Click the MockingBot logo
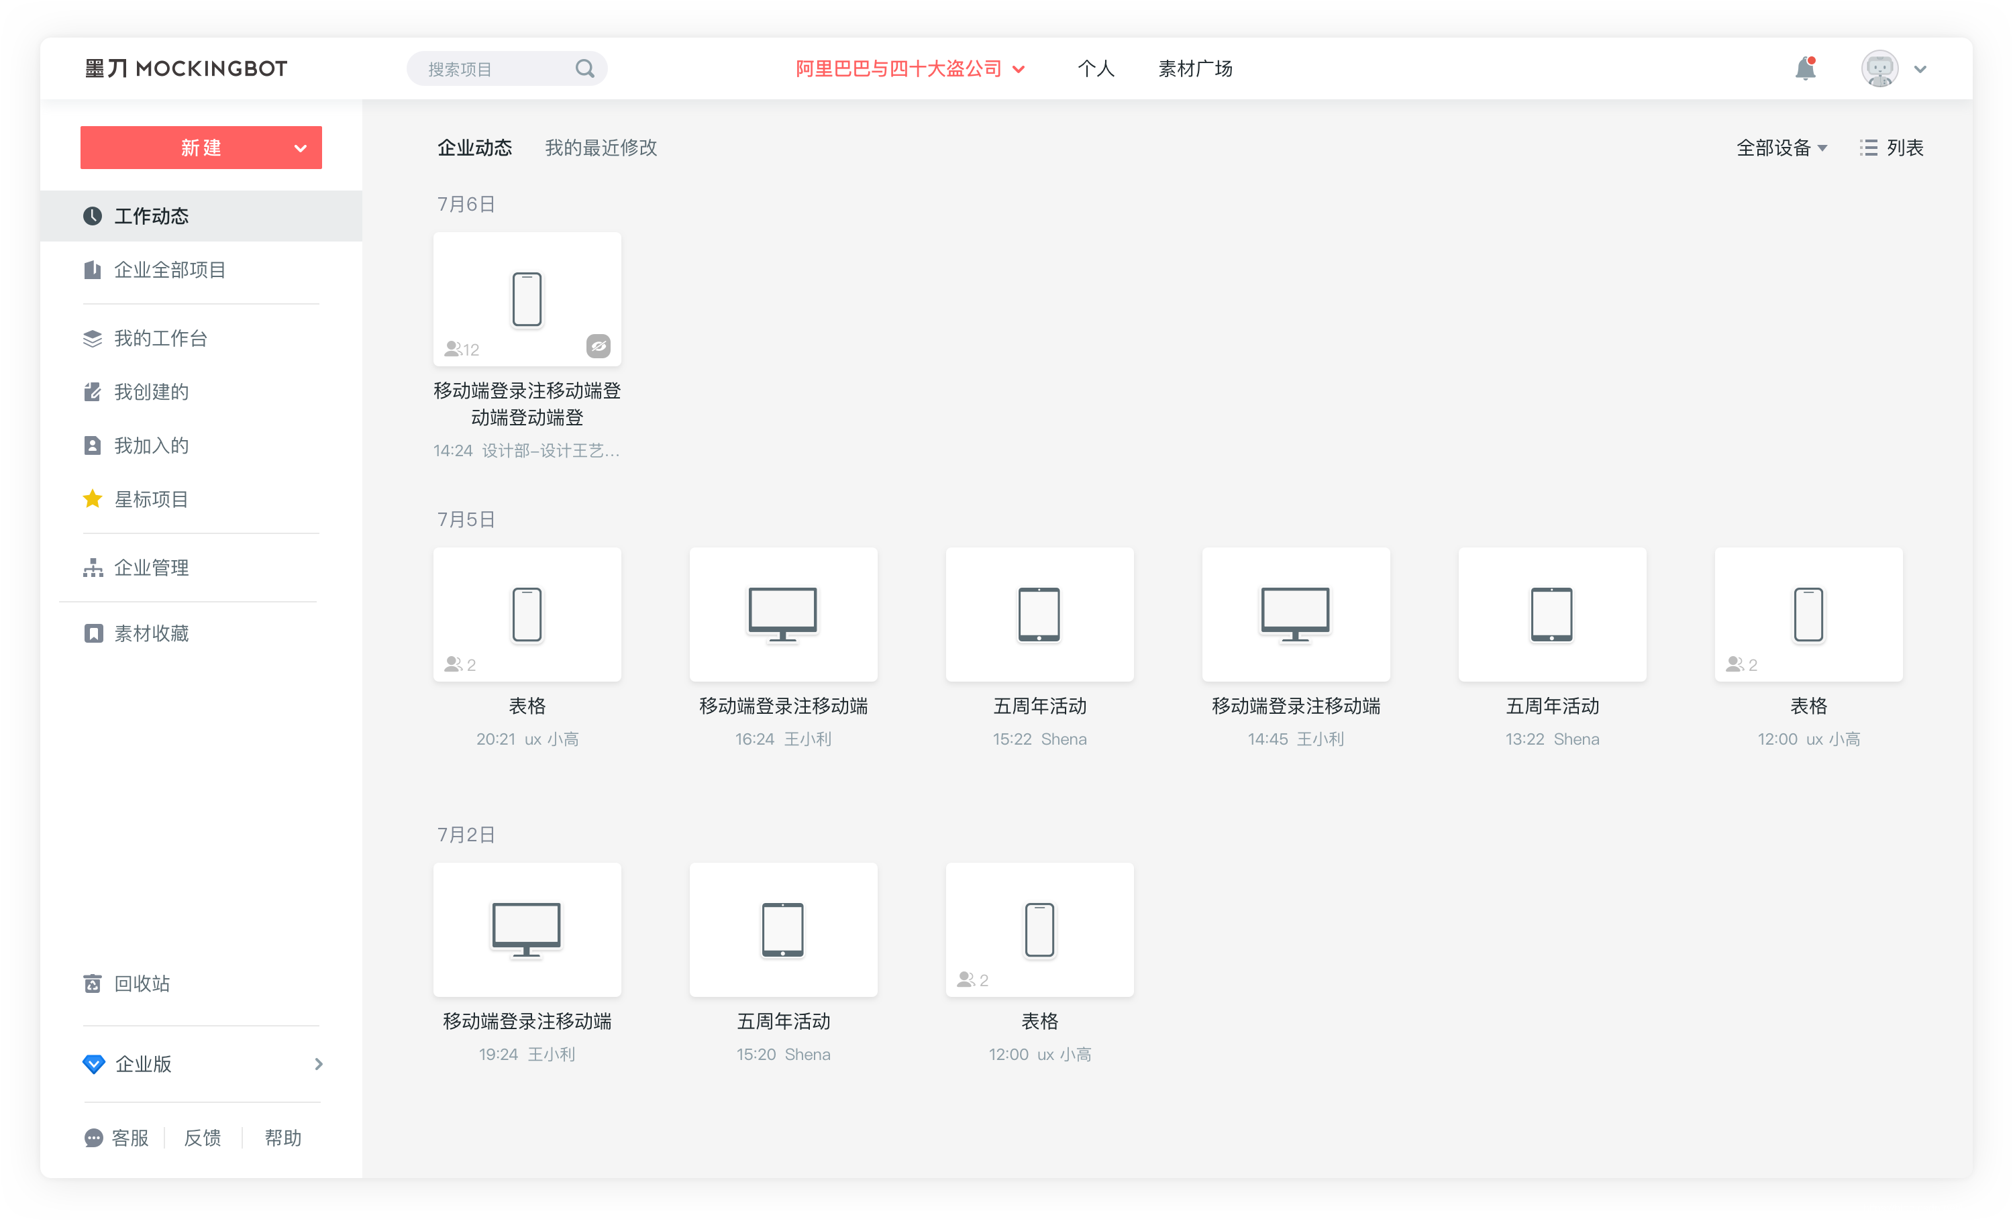Image resolution: width=2013 pixels, height=1221 pixels. 187,68
